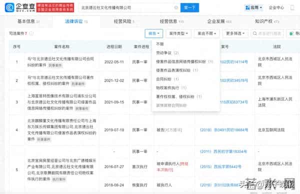Select 著作权权属、侵权纠纷 (1) option

pyautogui.click(x=178, y=96)
